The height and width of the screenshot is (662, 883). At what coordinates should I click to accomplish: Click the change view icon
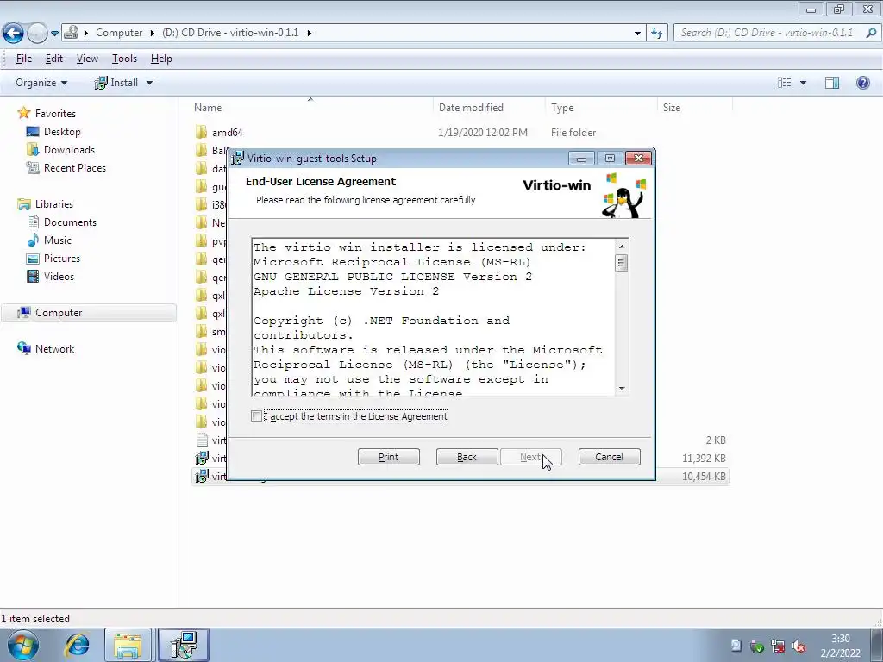[x=785, y=83]
